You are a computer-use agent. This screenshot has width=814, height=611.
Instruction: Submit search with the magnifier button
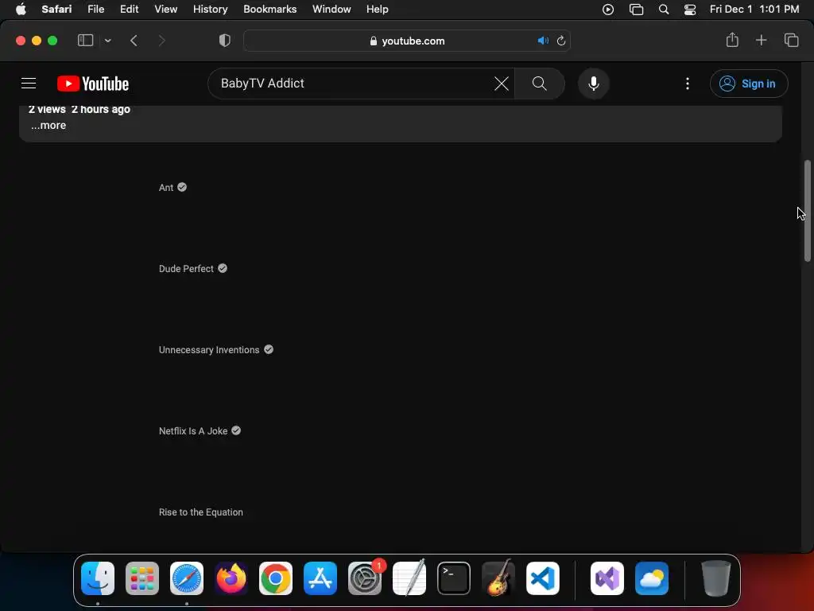tap(540, 83)
